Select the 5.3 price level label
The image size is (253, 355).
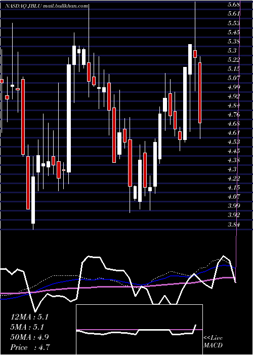[x=232, y=50]
